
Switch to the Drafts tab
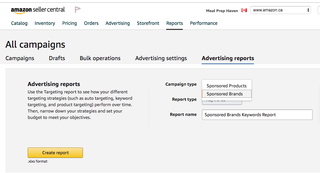point(57,58)
